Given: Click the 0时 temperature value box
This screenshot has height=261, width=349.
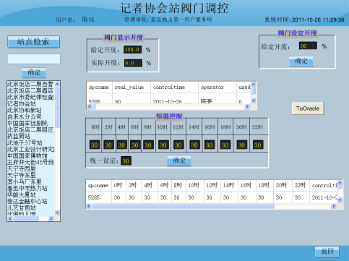Looking at the screenshot, I should pos(95,145).
